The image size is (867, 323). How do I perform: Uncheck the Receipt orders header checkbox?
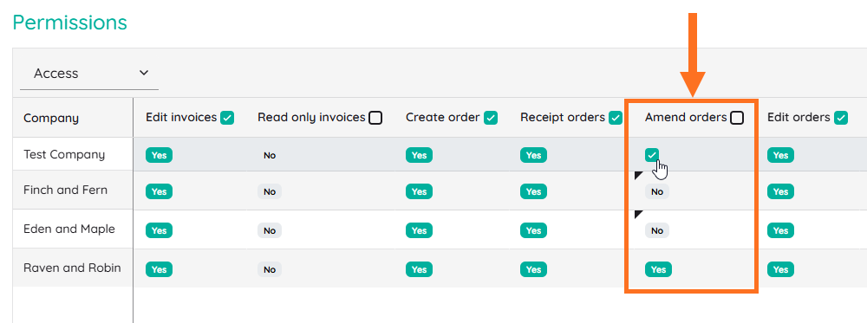[616, 118]
